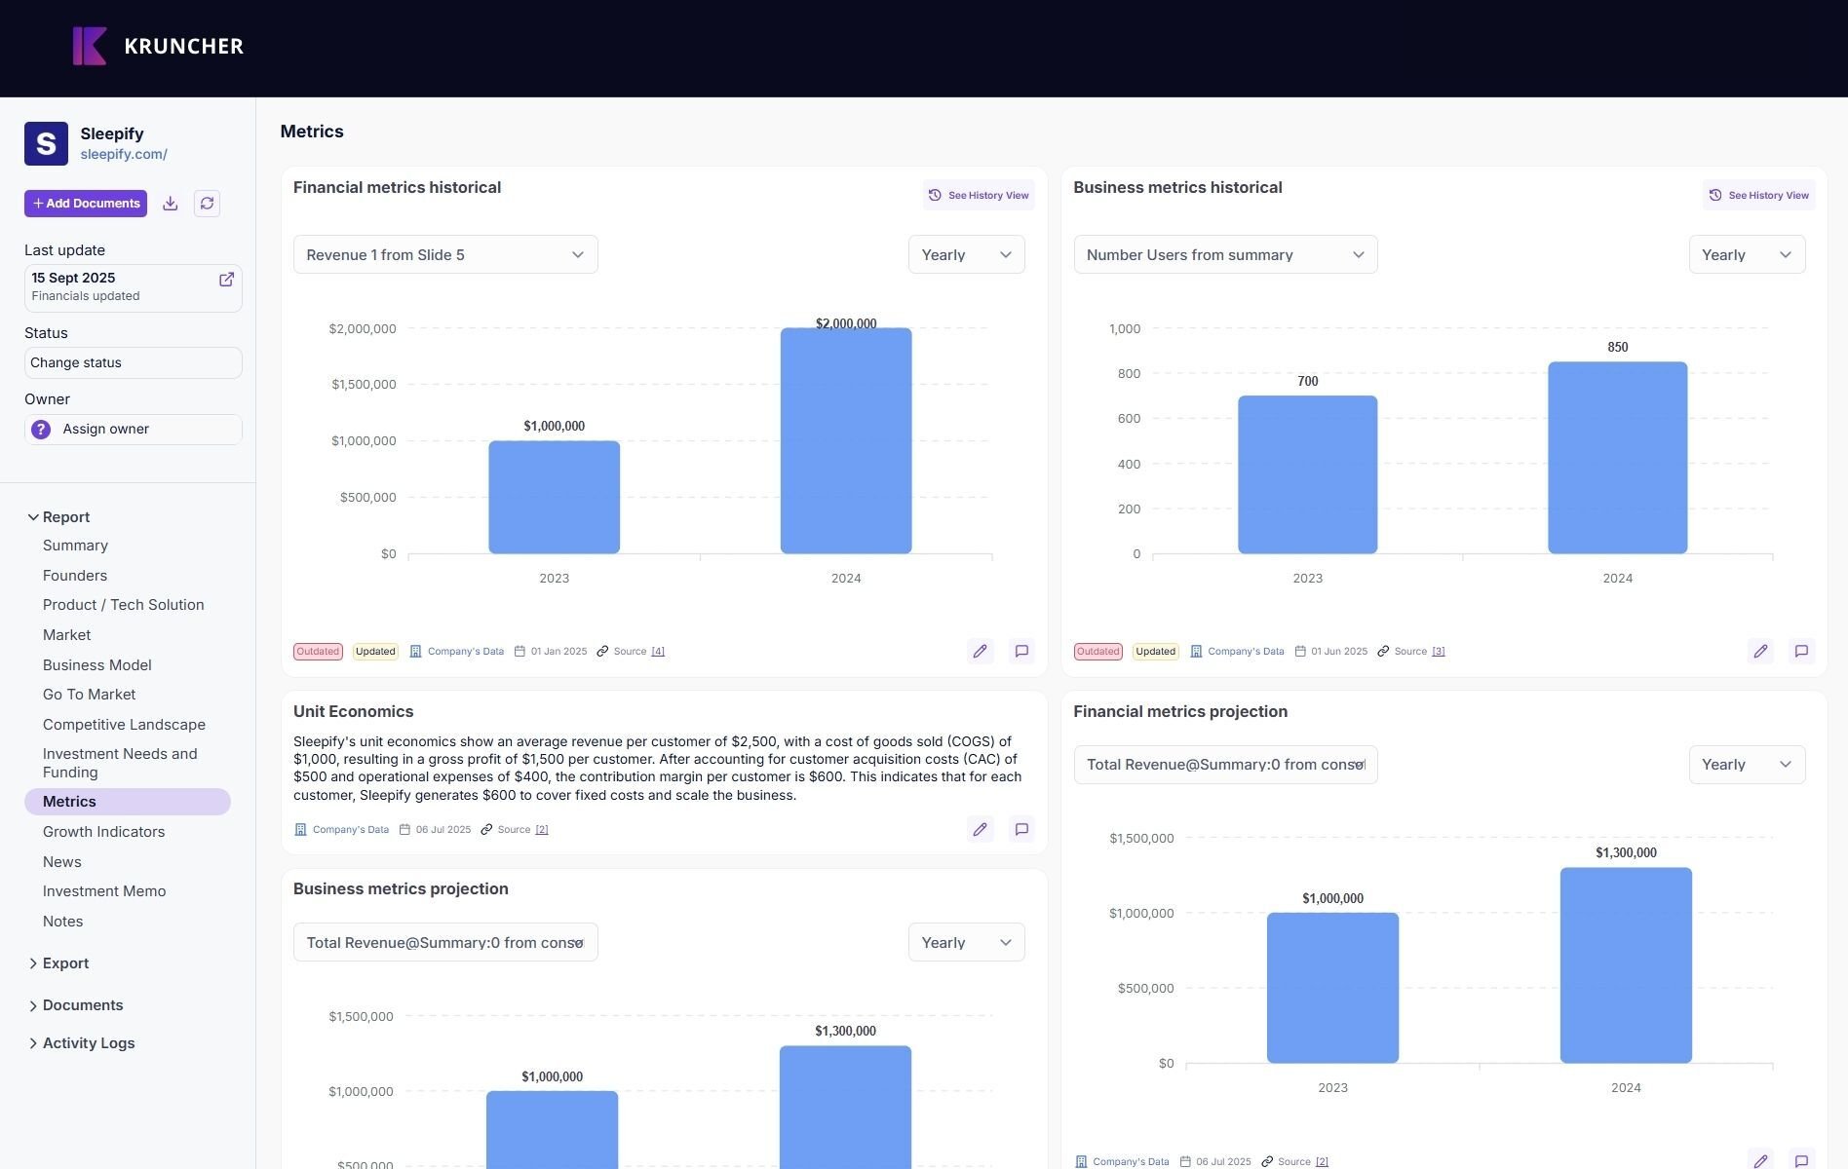Open comment icon on Business metrics historical
This screenshot has height=1169, width=1848.
coord(1801,652)
